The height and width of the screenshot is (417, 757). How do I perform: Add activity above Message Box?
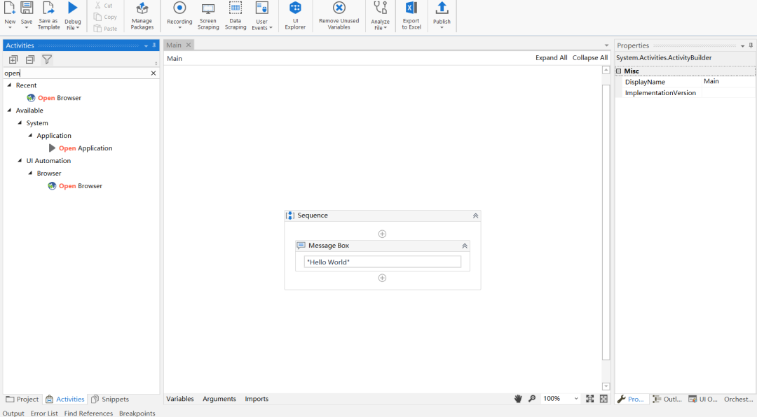[383, 234]
